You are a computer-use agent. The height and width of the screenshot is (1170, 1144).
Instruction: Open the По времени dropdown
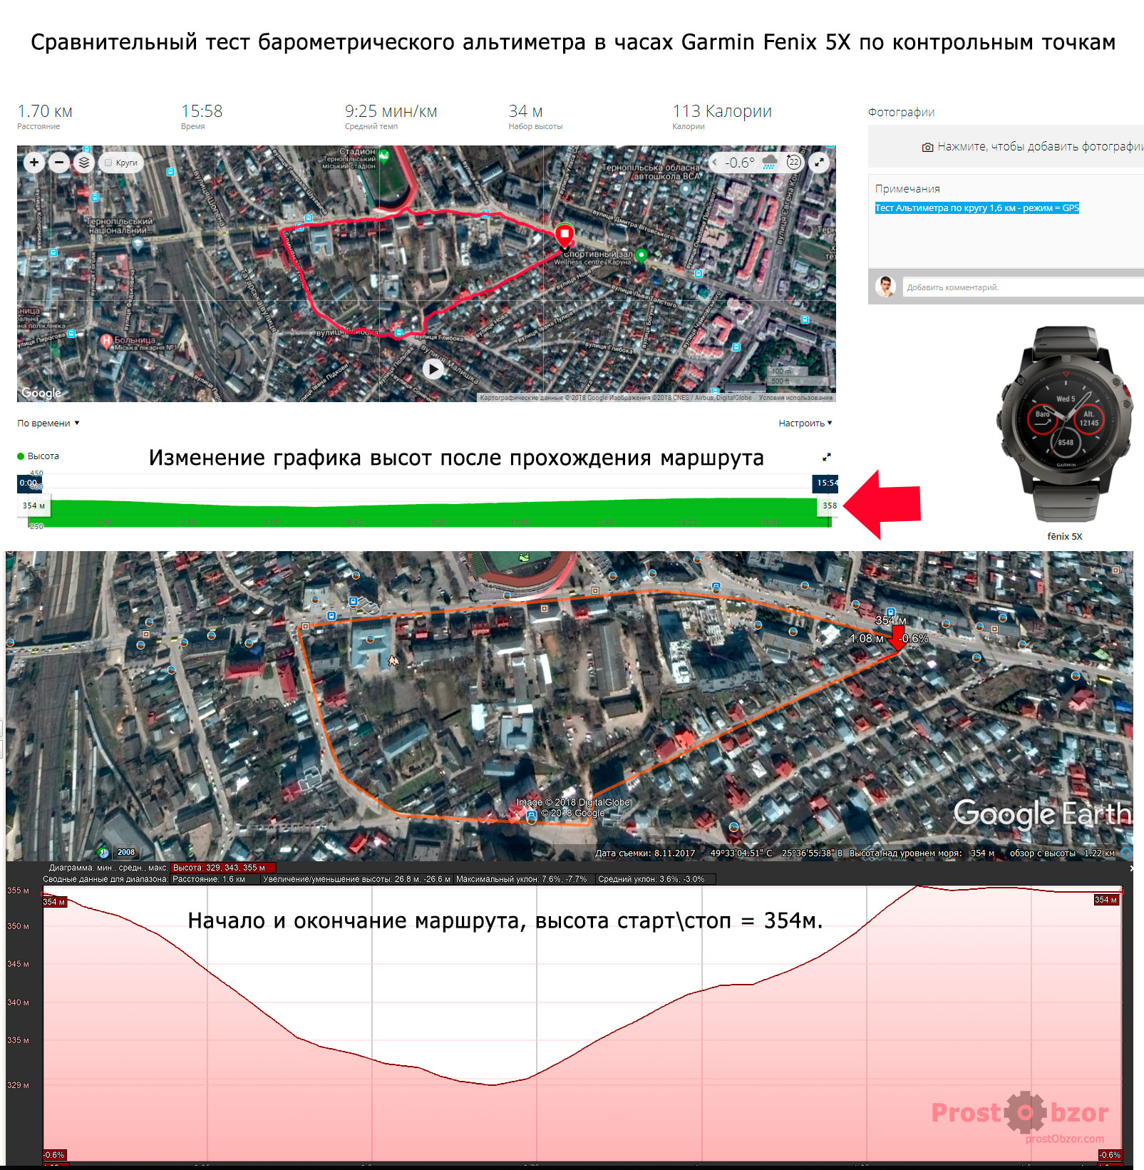tap(48, 424)
